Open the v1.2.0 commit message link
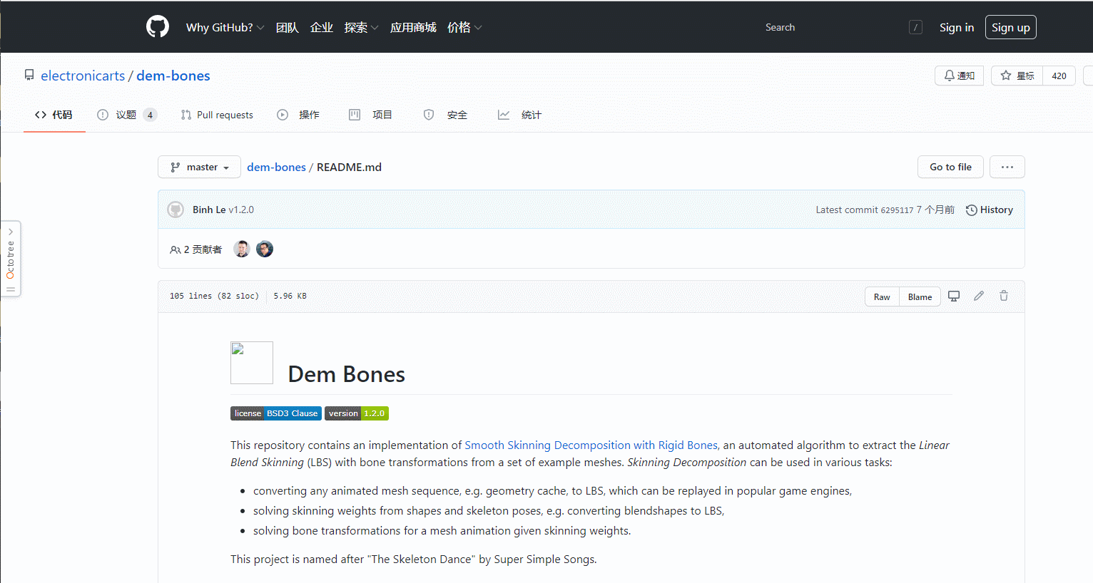Viewport: 1093px width, 583px height. pos(241,210)
